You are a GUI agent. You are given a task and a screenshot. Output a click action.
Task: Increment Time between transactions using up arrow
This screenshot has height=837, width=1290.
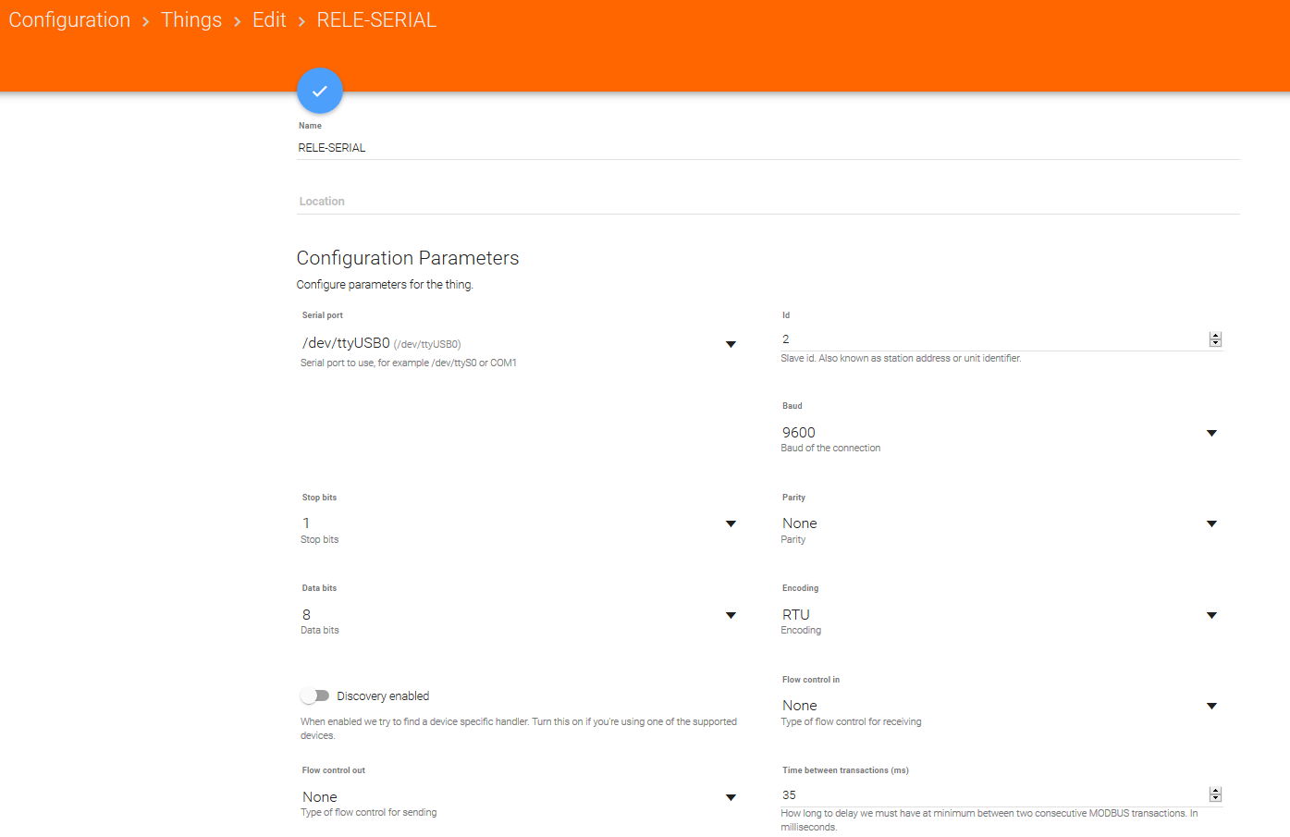tap(1215, 791)
